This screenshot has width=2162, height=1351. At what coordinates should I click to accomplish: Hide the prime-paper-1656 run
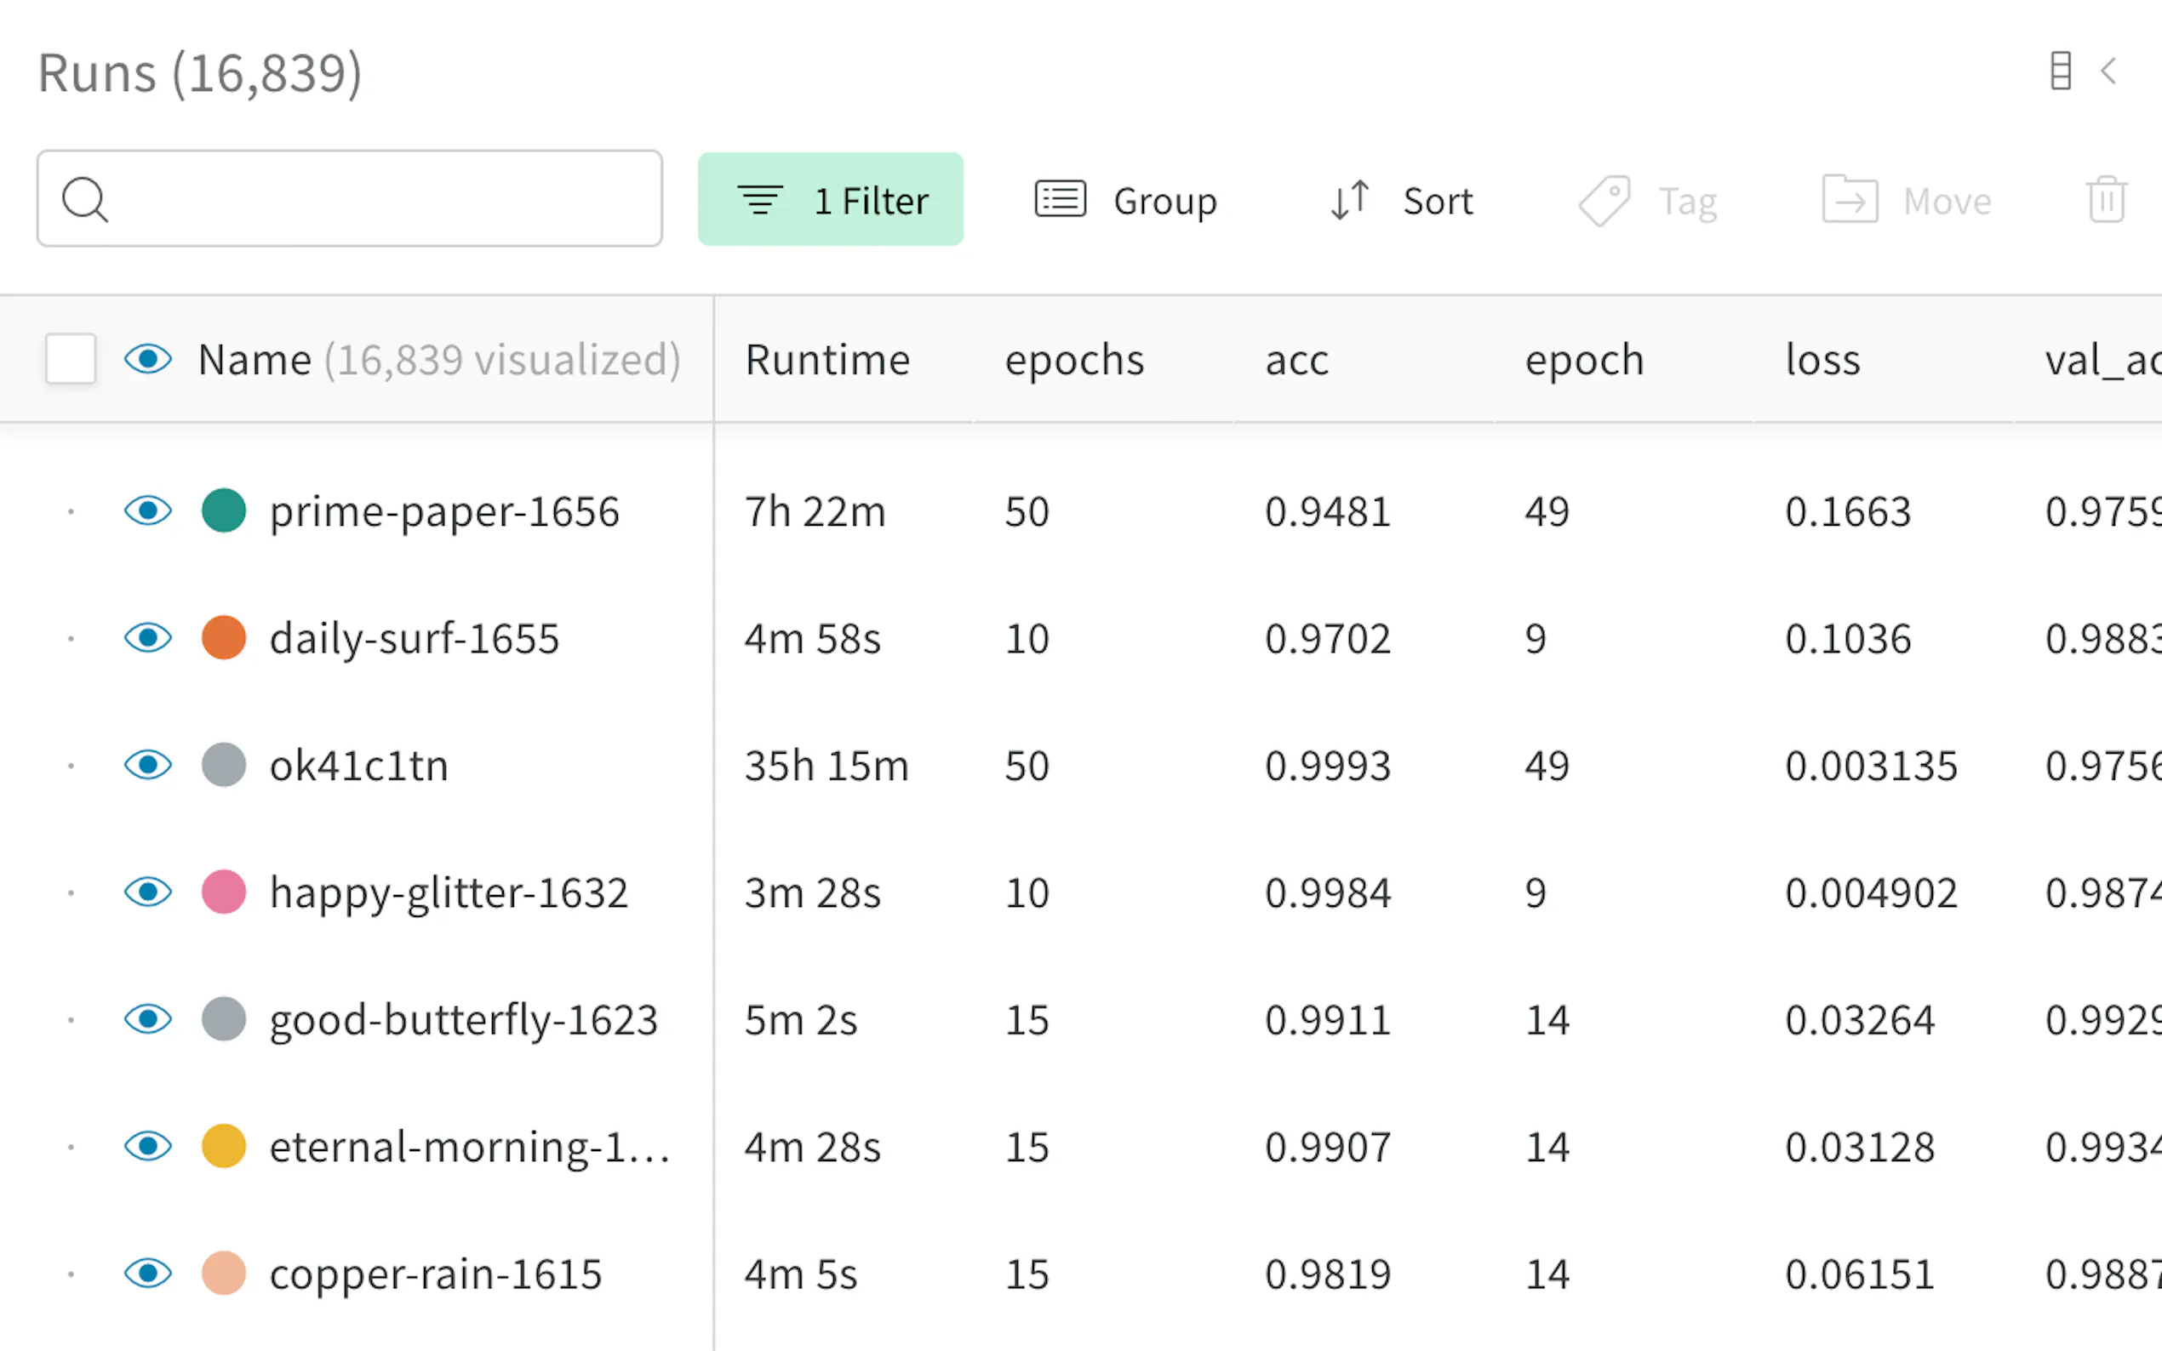tap(148, 511)
